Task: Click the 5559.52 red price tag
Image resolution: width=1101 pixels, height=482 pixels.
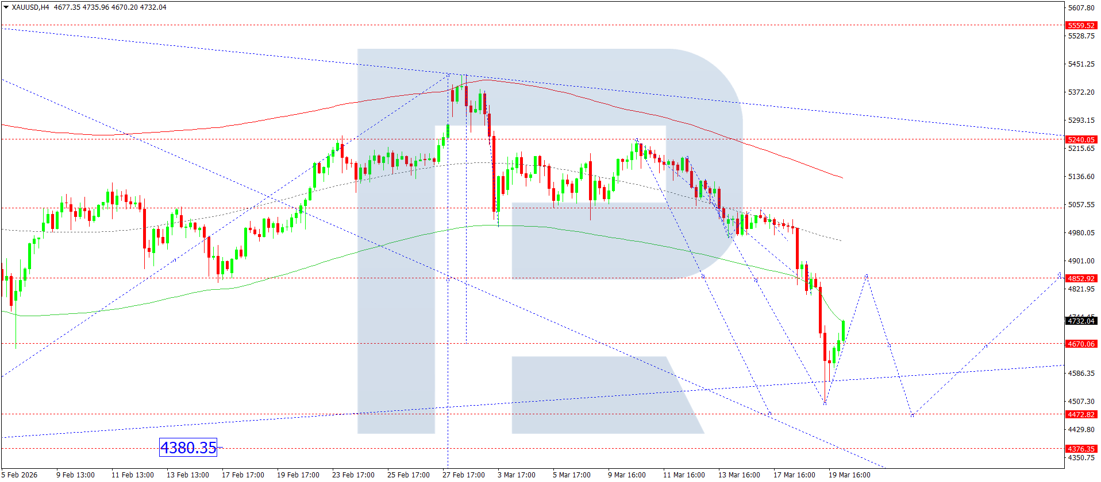Action: [x=1081, y=25]
